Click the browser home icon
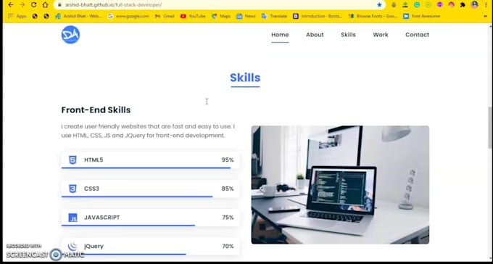The height and width of the screenshot is (264, 493). click(45, 5)
